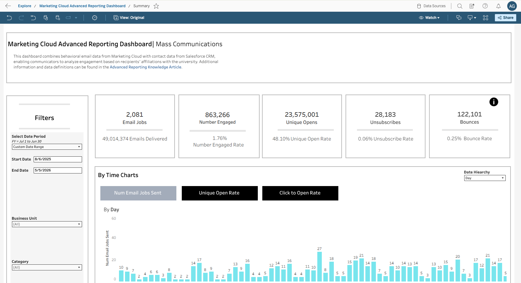Expand the replay speed dropdown arrow
This screenshot has height=283, width=521.
point(76,18)
